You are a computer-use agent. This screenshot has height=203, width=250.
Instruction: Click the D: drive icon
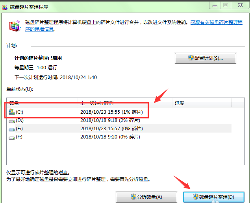pyautogui.click(x=12, y=121)
